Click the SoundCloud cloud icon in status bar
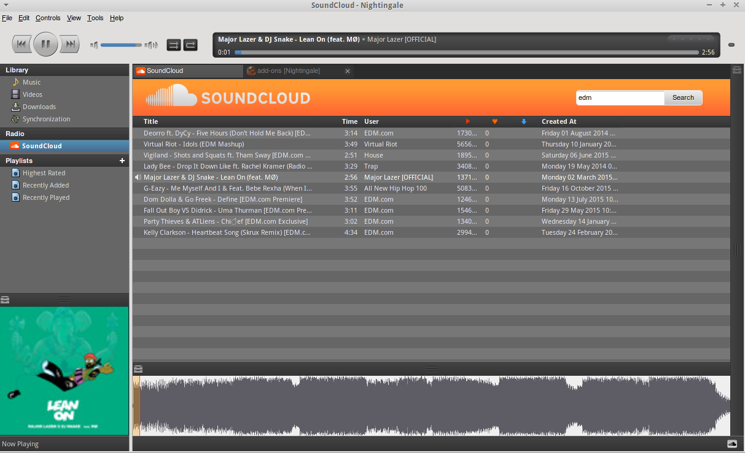Viewport: 745px width, 453px height. point(732,444)
